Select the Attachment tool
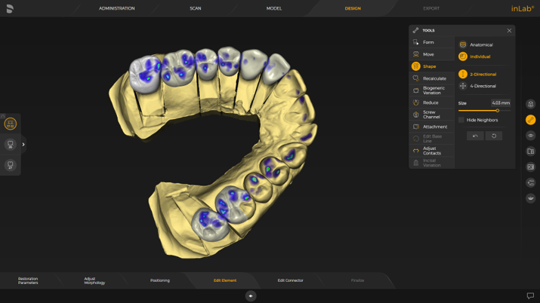 click(x=434, y=127)
